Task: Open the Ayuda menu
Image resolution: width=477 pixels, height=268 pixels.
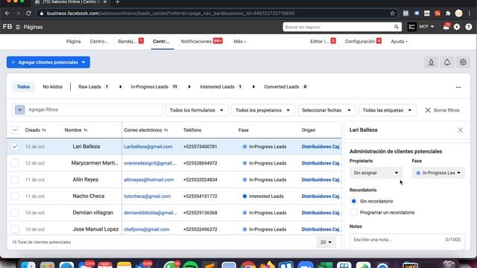Action: tap(399, 42)
